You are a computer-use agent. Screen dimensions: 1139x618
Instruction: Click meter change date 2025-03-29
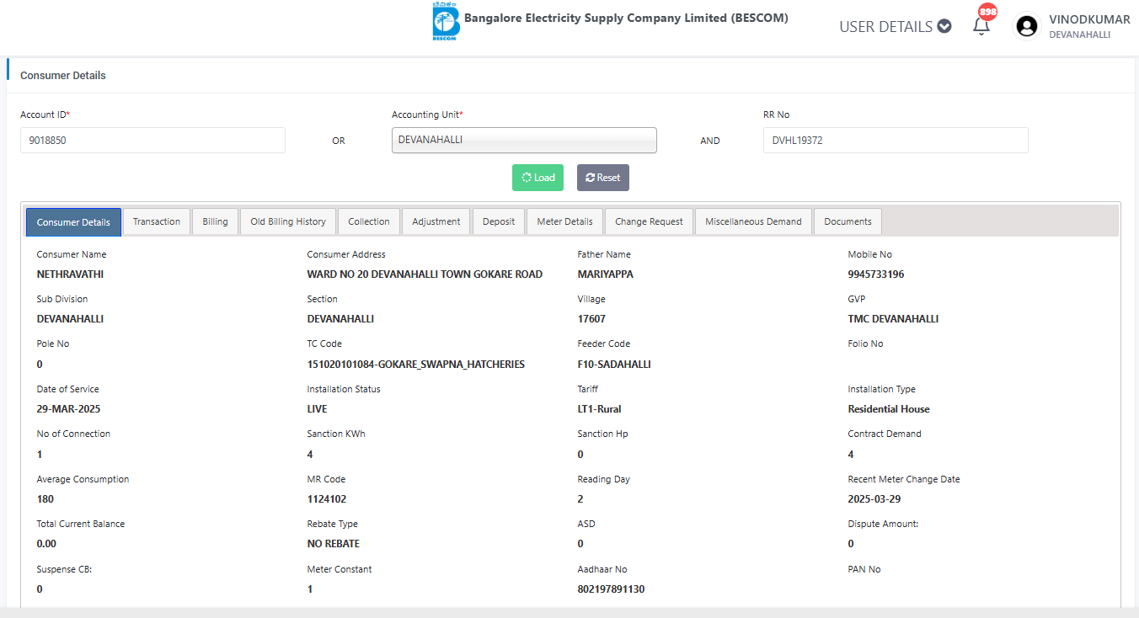[874, 499]
